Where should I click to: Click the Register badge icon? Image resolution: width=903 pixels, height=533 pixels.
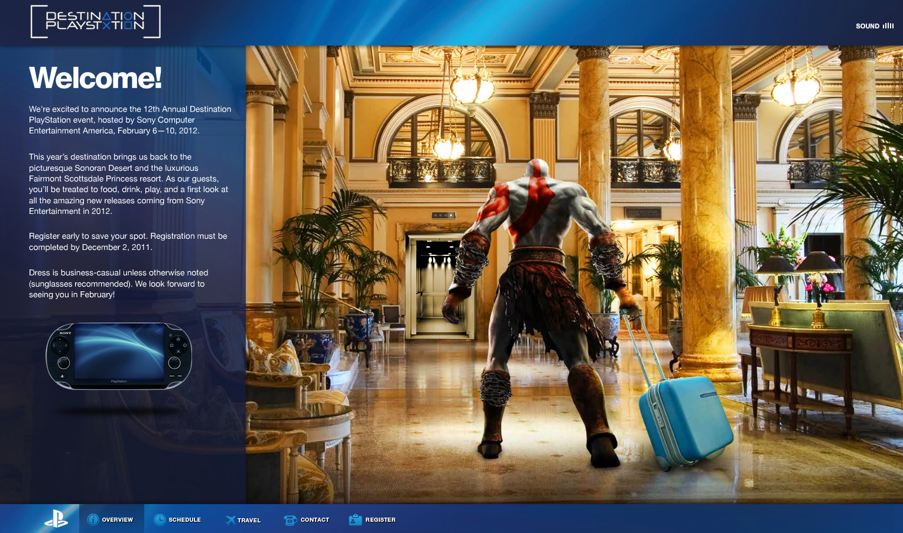pos(355,519)
